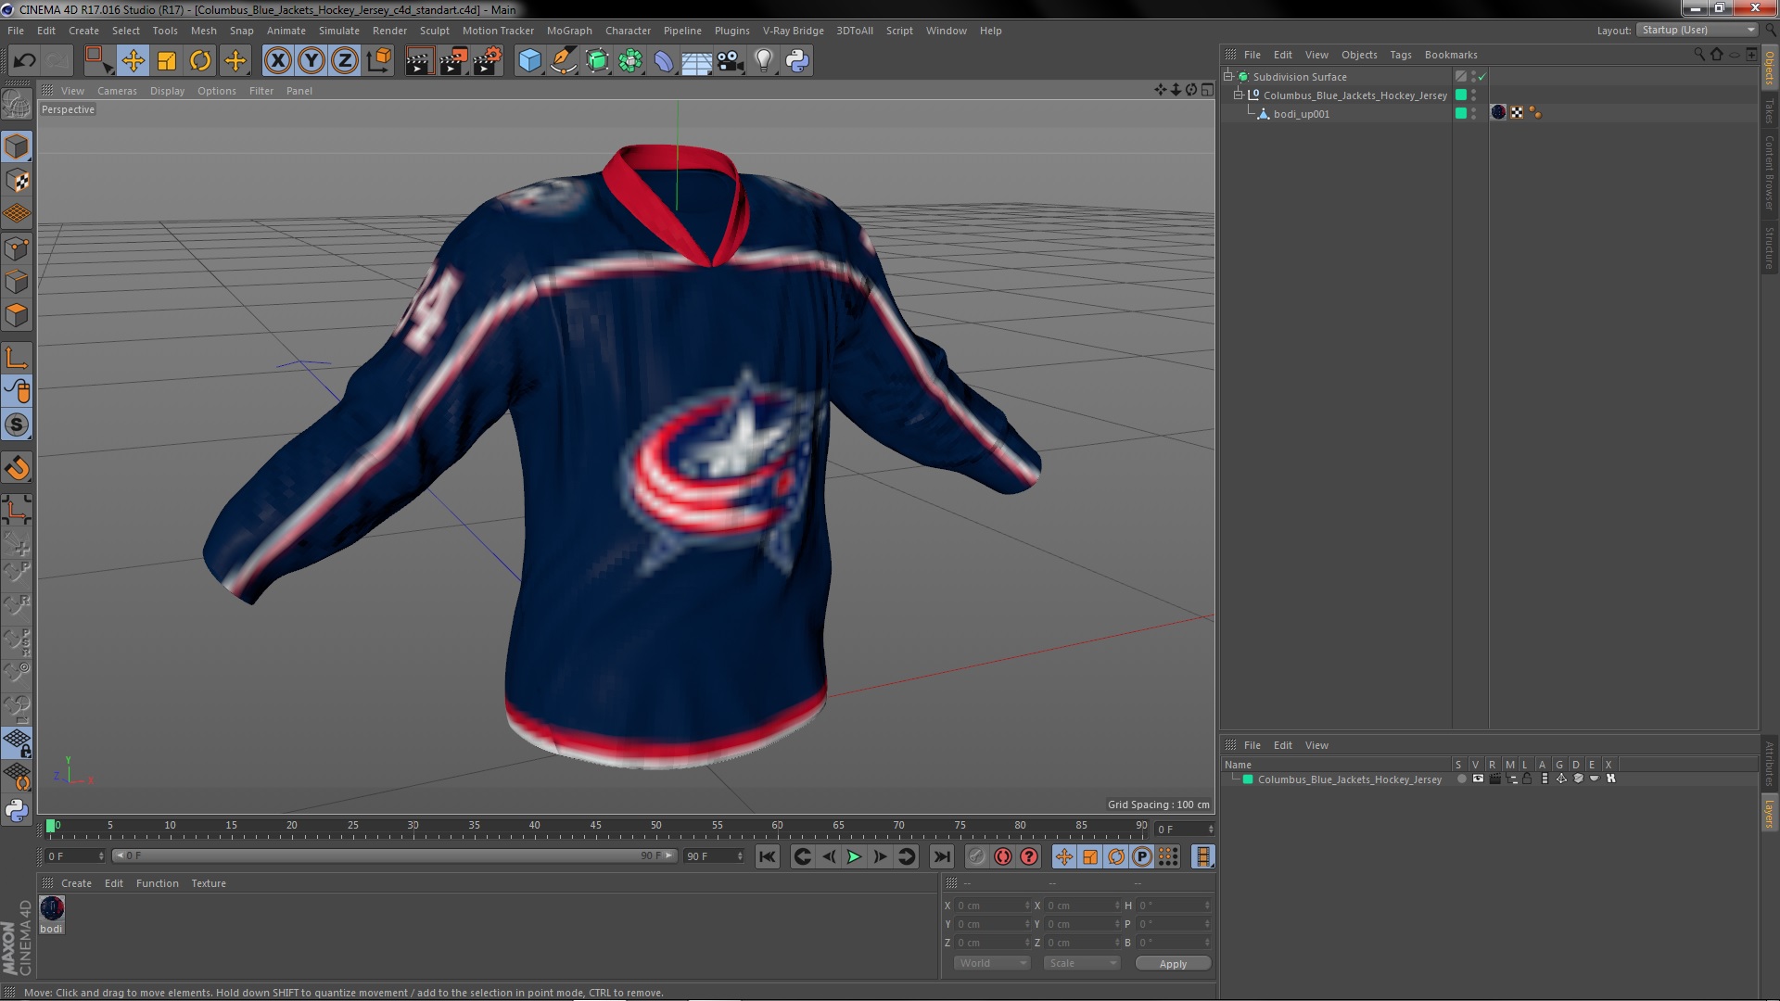Open the World coordinate dropdown
This screenshot has width=1780, height=1001.
click(992, 964)
